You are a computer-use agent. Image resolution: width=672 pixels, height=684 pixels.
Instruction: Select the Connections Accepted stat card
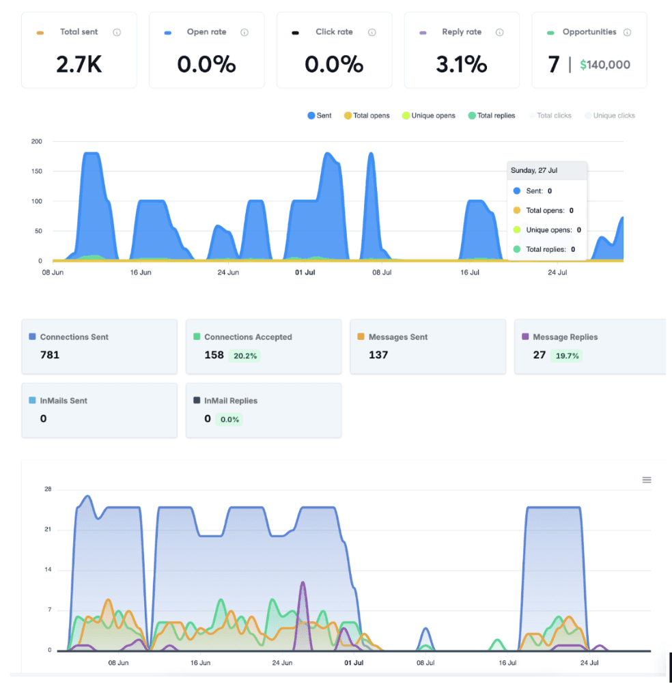264,346
